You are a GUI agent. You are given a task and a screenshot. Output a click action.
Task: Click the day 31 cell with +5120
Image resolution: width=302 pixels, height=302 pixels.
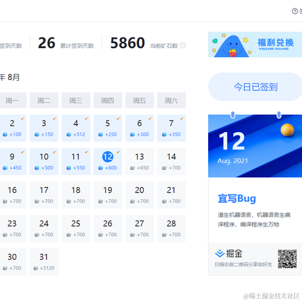(44, 262)
